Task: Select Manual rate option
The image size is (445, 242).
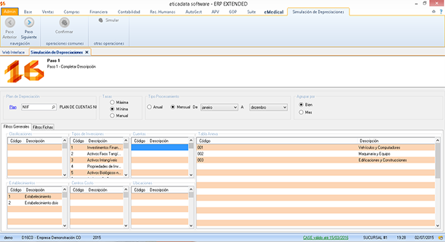Action: coord(113,116)
